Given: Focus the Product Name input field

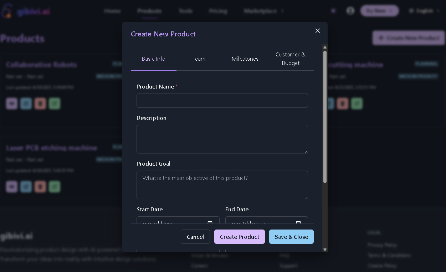Looking at the screenshot, I should tap(222, 101).
